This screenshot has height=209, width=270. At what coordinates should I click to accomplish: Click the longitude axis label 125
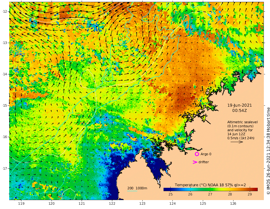203,204
